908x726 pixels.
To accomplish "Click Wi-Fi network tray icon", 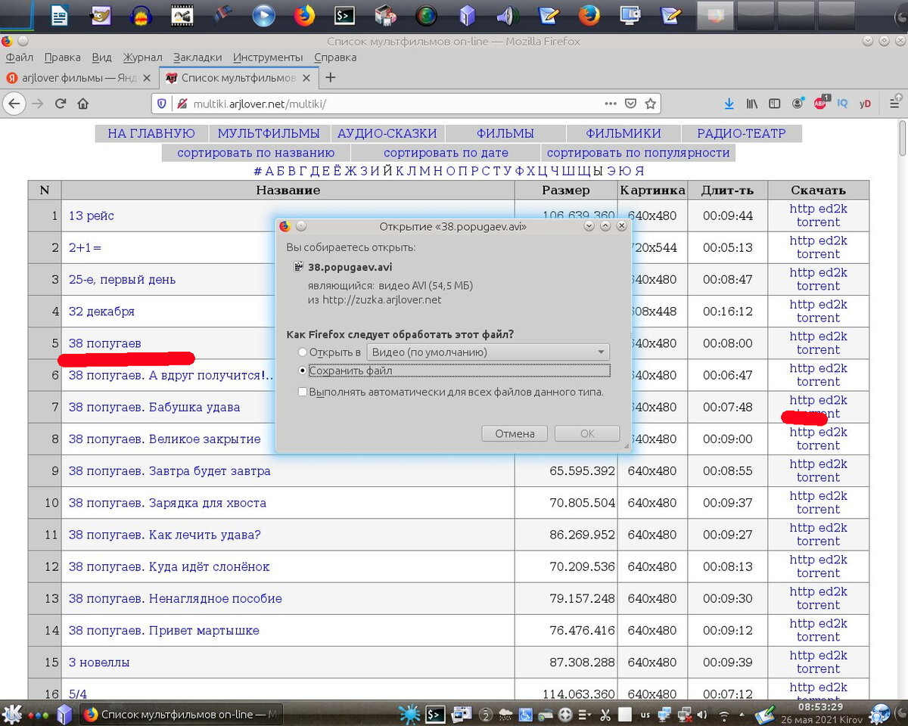I will 724,714.
